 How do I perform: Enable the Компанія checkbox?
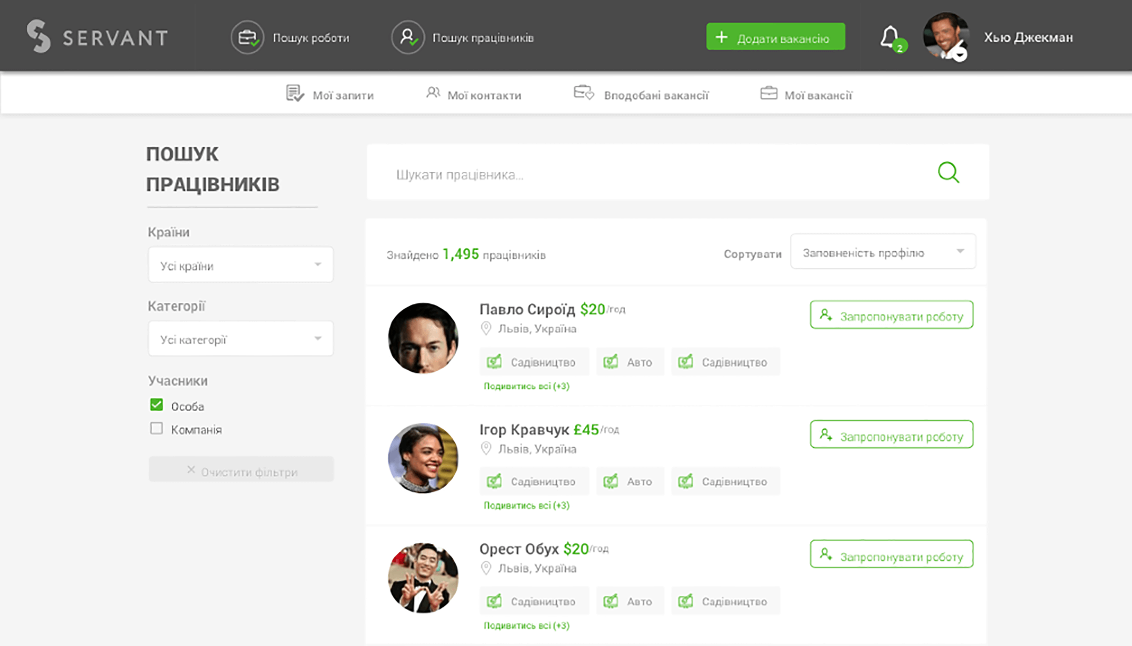coord(157,428)
